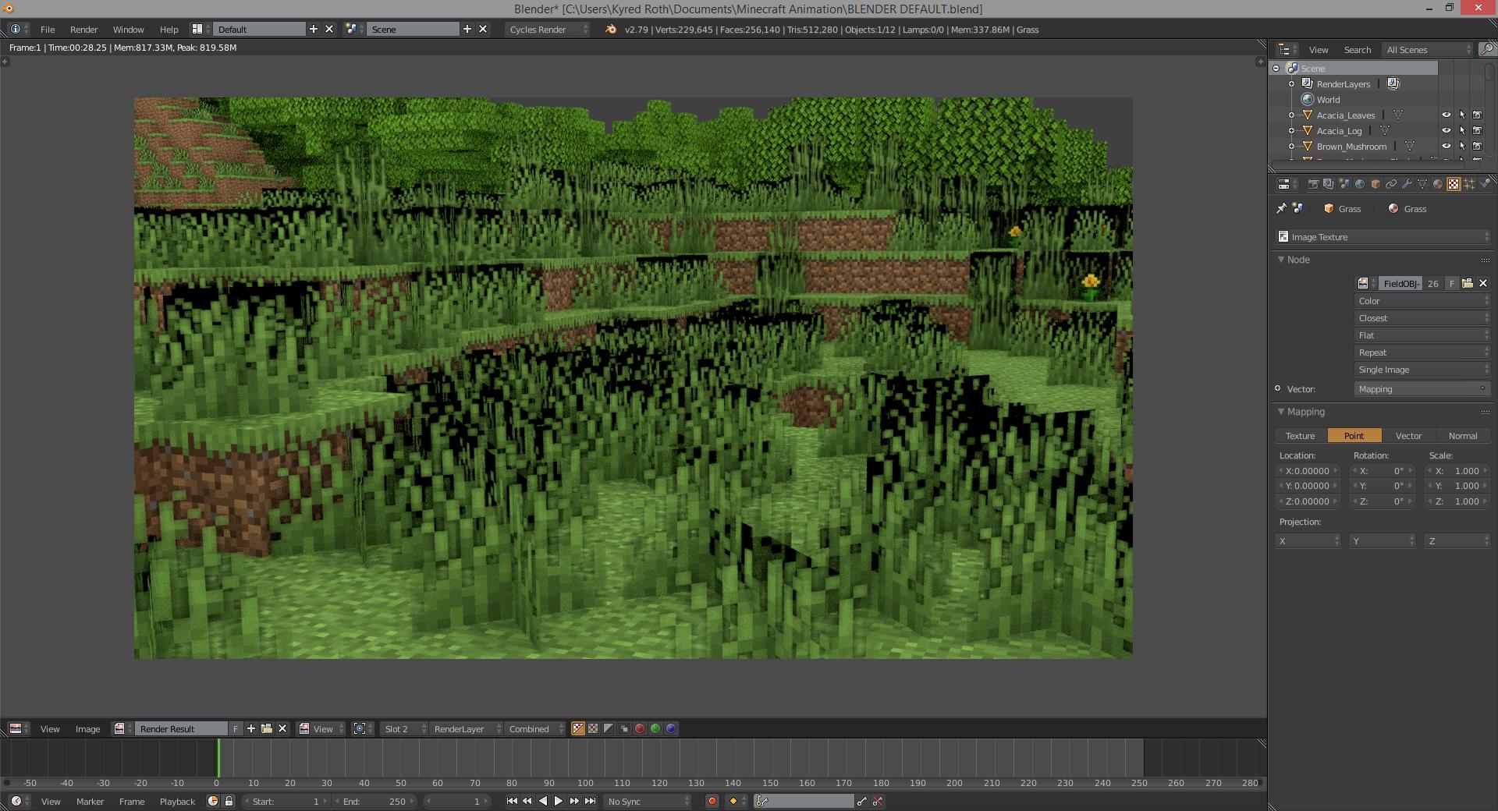Insert keyframes with the key icon
This screenshot has height=811, width=1498.
click(861, 801)
